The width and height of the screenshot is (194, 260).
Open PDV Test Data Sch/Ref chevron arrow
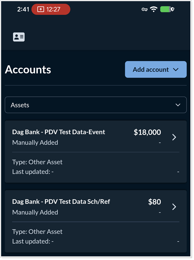(174, 207)
